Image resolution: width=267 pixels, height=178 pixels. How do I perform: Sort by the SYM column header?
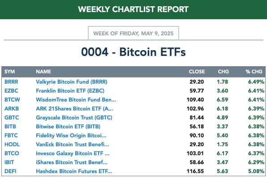[x=9, y=72]
